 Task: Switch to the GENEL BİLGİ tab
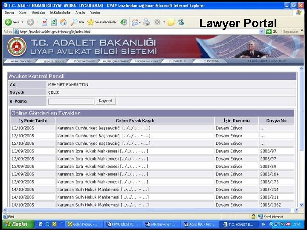(53, 61)
